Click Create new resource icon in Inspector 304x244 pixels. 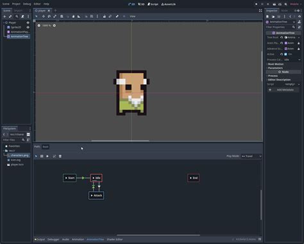click(x=267, y=17)
